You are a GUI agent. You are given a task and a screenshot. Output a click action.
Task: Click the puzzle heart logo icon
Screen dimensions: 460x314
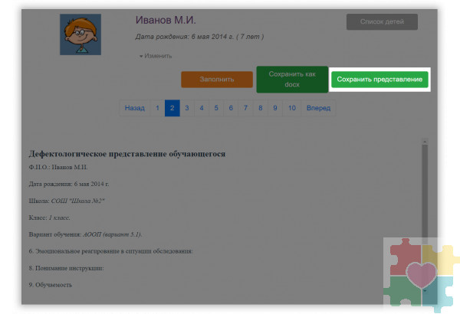point(421,274)
